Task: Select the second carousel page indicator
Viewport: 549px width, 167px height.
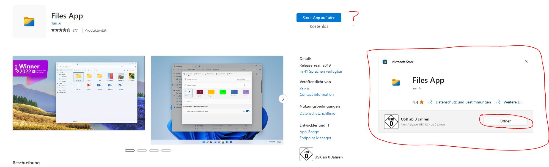Action: pyautogui.click(x=142, y=150)
